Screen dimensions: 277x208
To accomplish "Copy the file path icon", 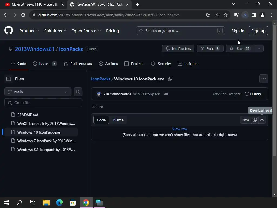I will (x=170, y=79).
